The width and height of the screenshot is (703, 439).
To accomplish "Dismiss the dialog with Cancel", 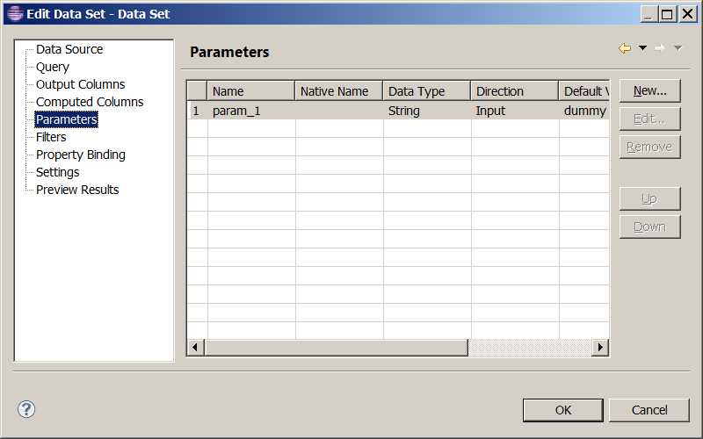I will 649,410.
